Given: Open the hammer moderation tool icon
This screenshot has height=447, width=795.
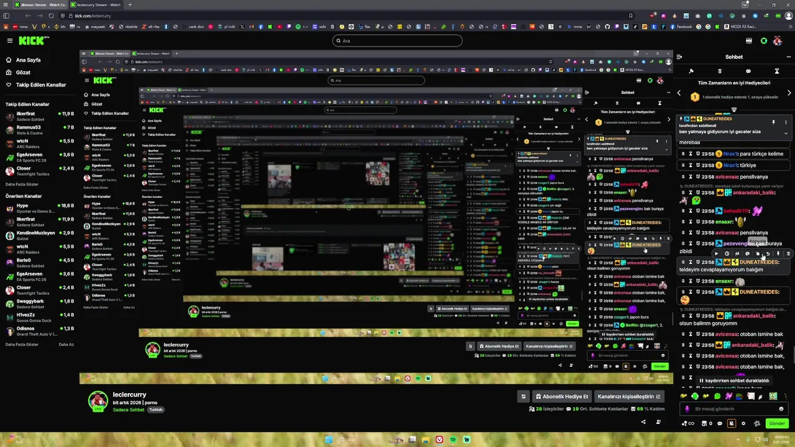Looking at the screenshot, I should click(x=691, y=71).
